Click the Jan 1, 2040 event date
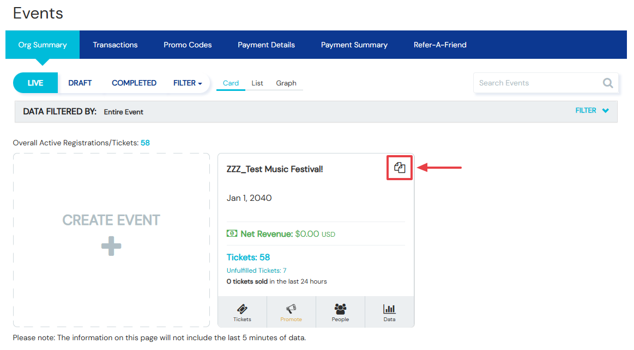The image size is (634, 350). (249, 198)
